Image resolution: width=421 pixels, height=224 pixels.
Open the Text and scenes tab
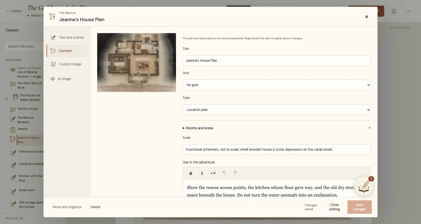[67, 38]
